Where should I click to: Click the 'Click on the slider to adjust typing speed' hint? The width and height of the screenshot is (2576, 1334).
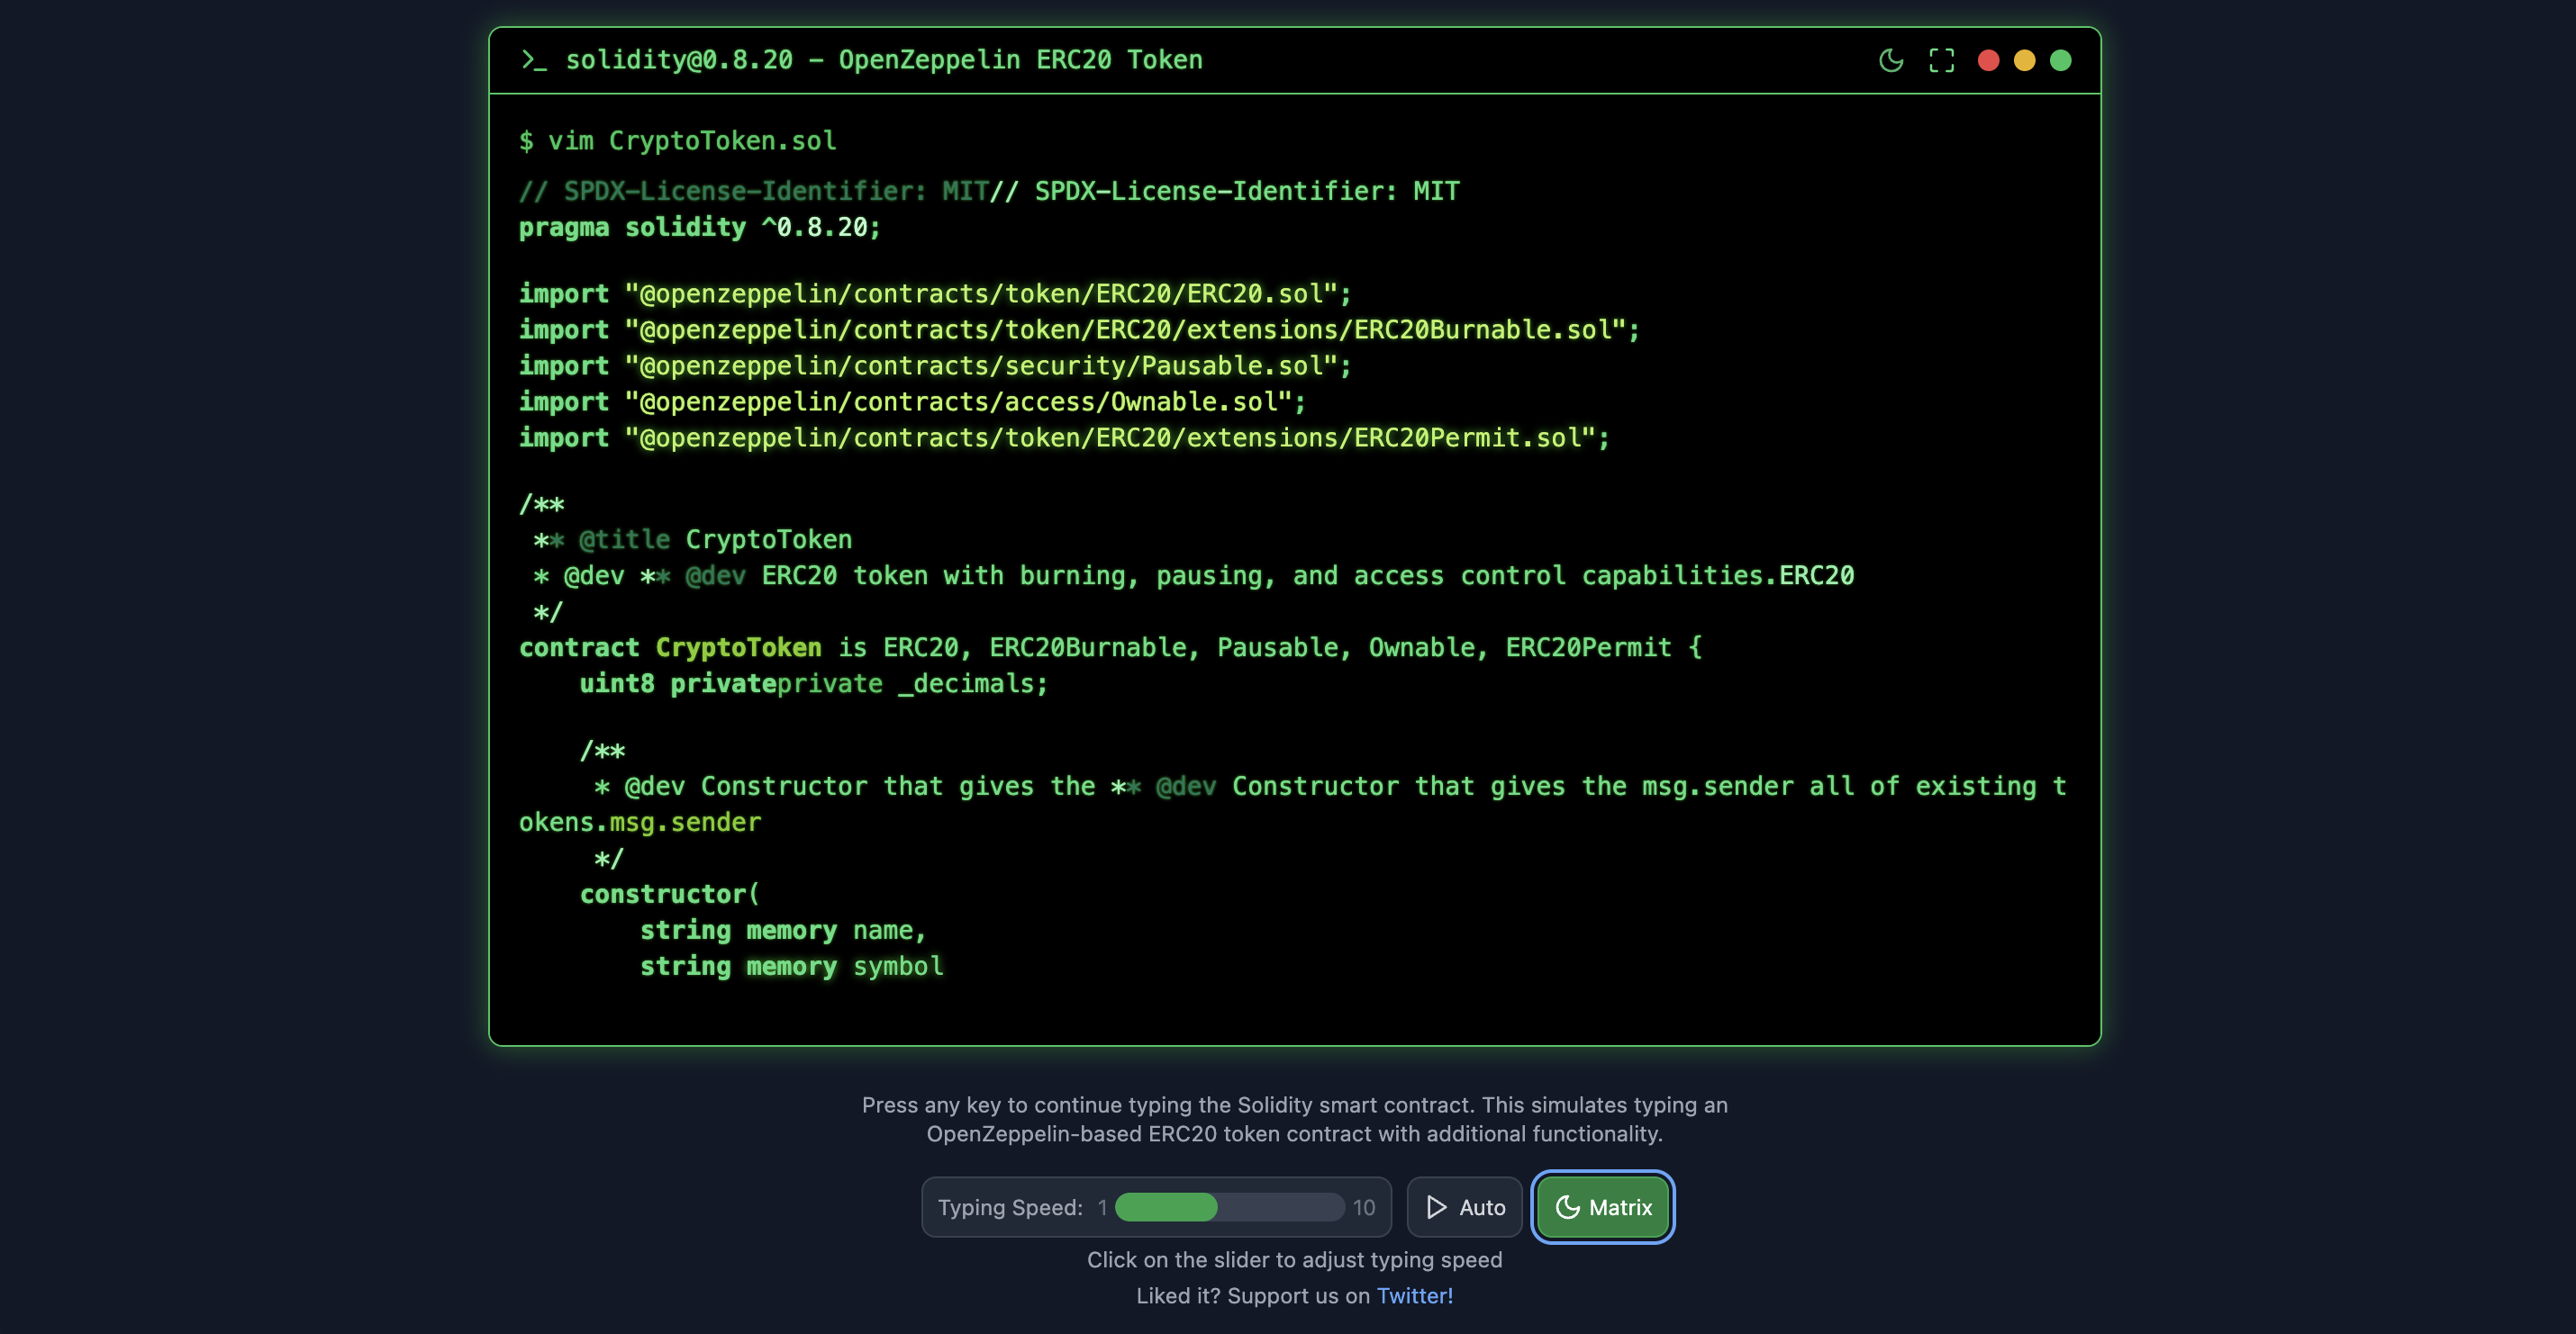click(x=1294, y=1259)
